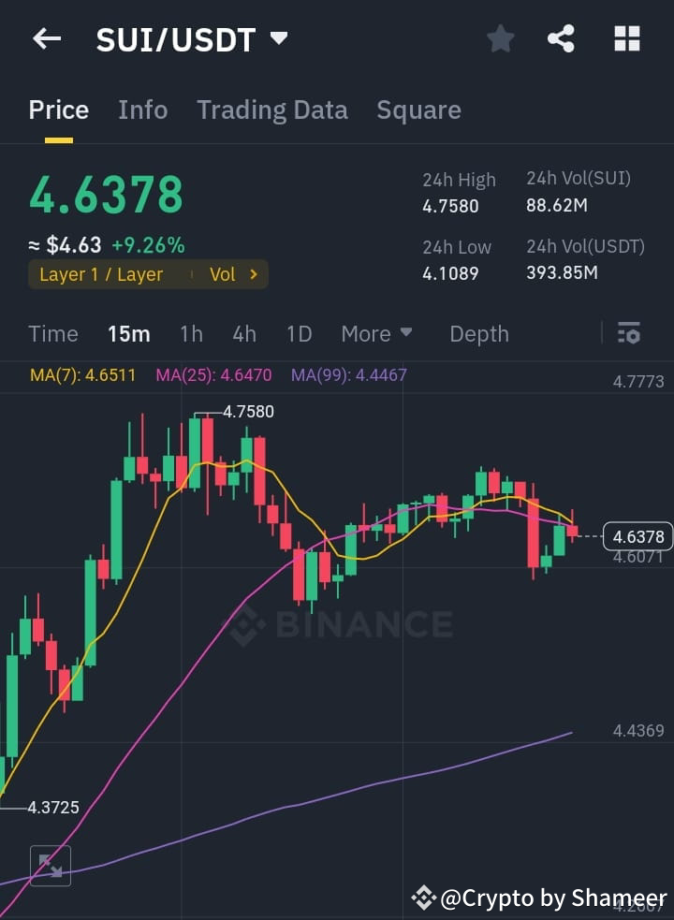Open chart indicator settings icon

pos(628,333)
